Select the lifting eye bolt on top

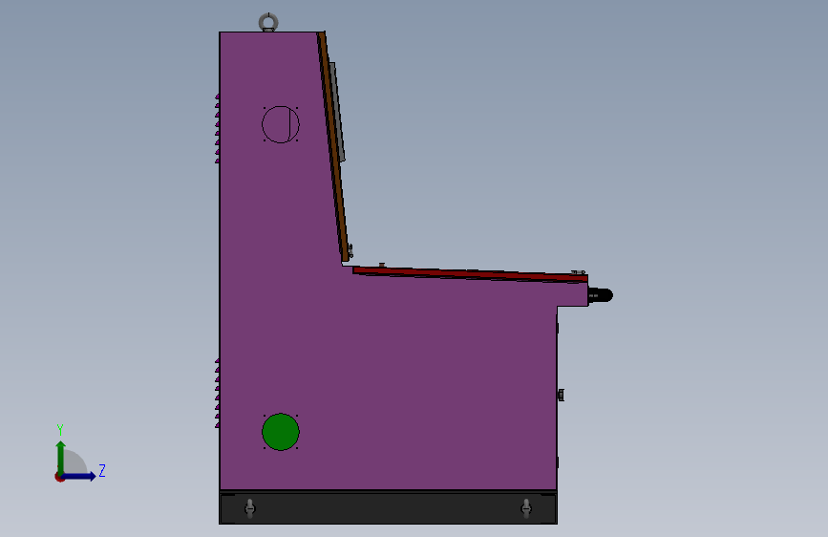click(x=268, y=22)
